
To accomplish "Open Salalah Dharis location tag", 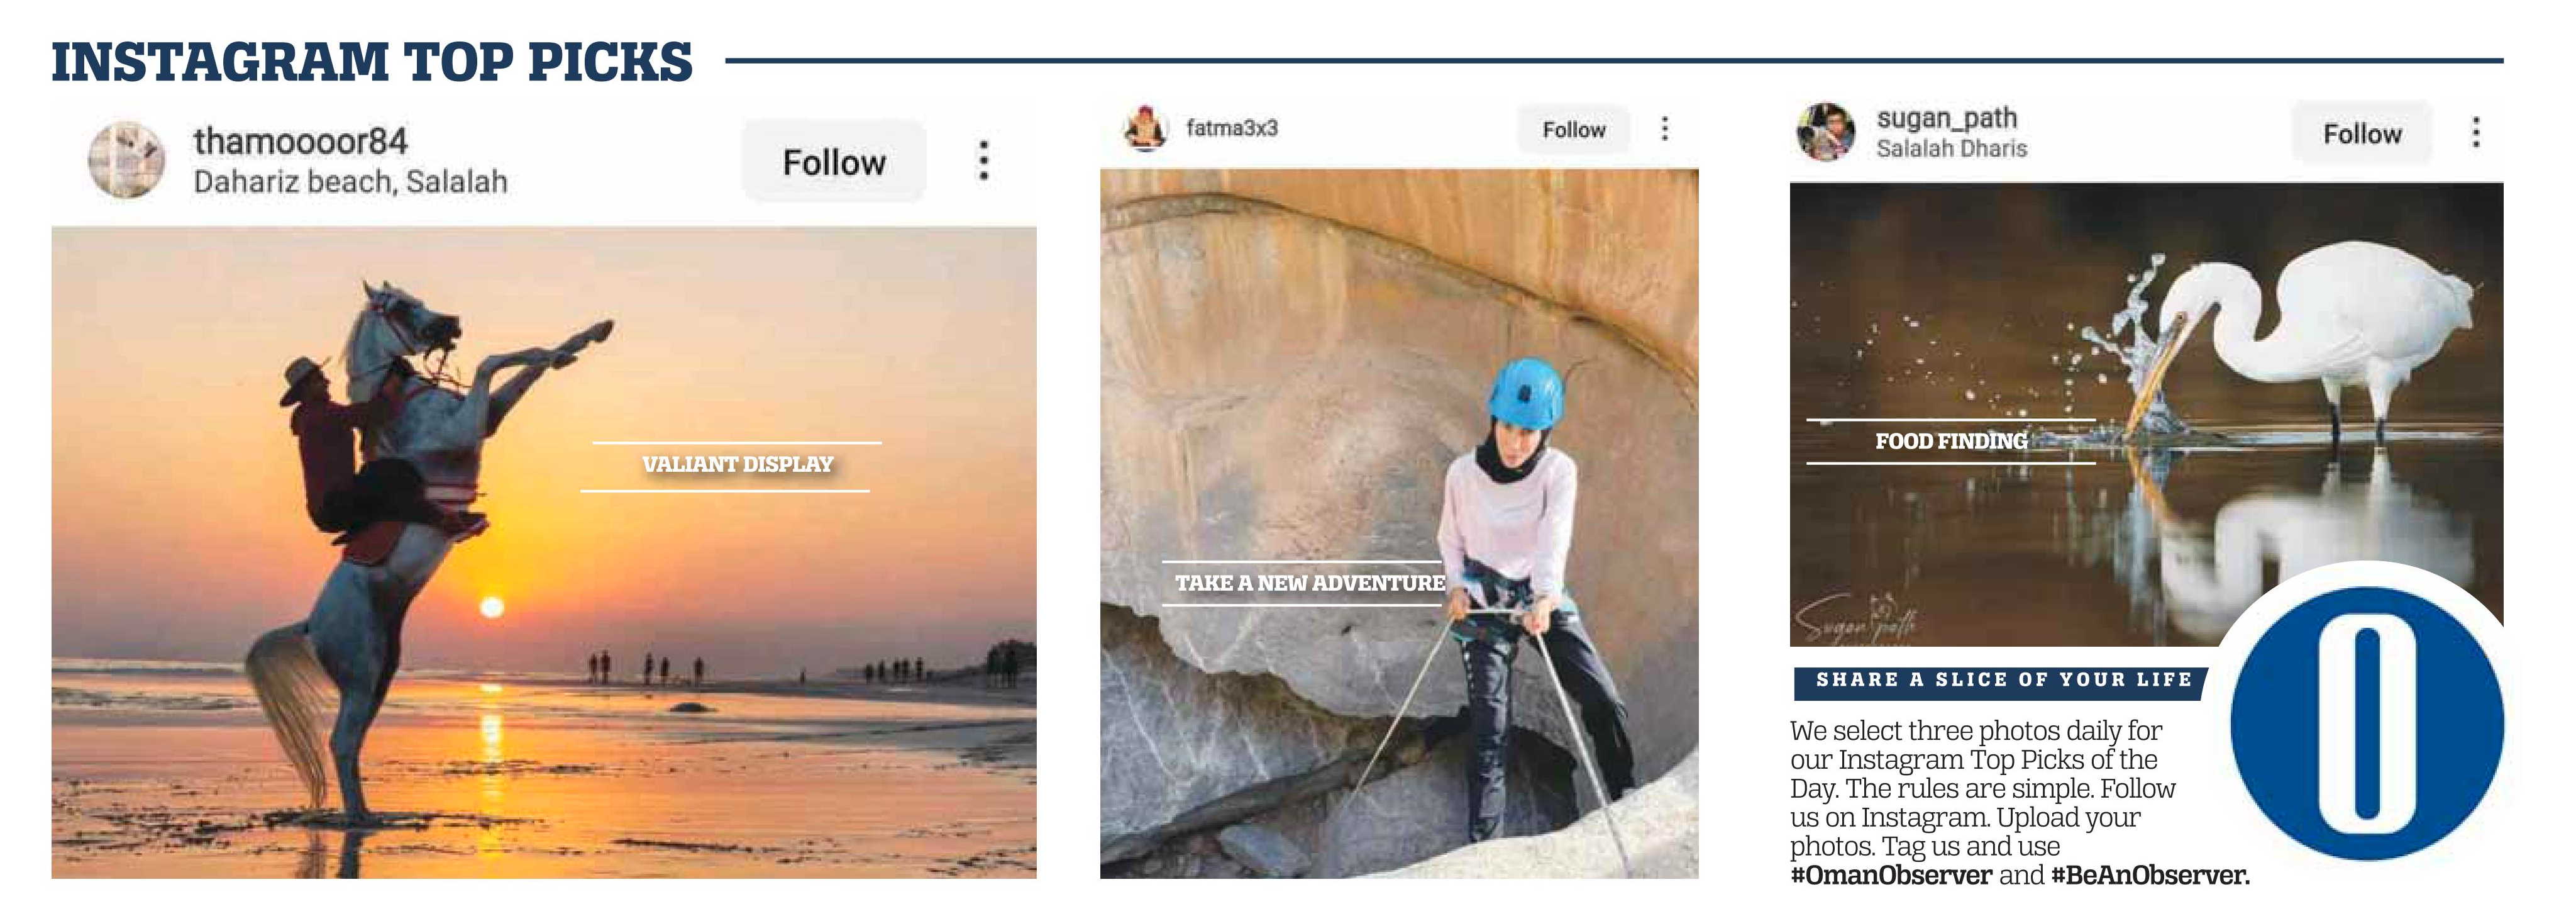I will click(x=1952, y=149).
